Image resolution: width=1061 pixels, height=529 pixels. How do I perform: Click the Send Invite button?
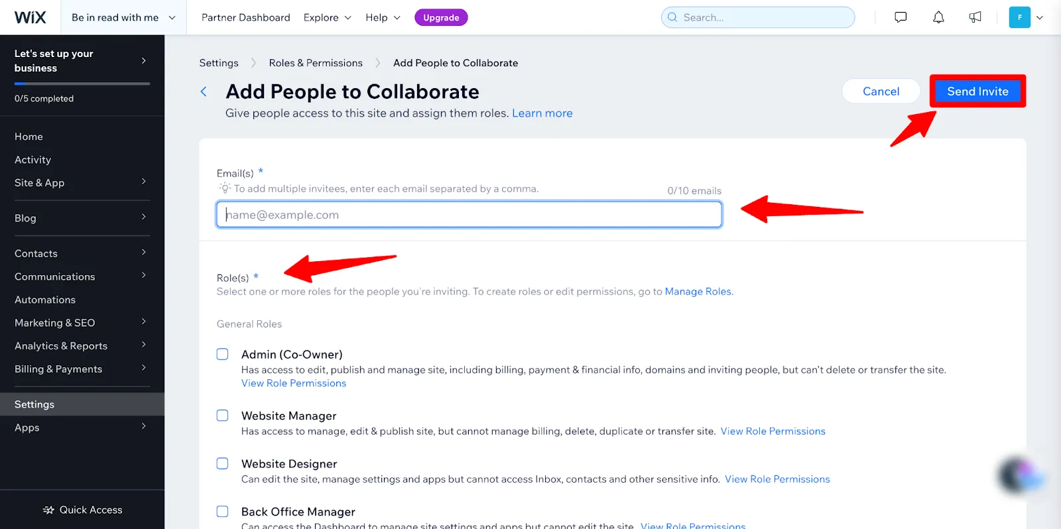(977, 91)
